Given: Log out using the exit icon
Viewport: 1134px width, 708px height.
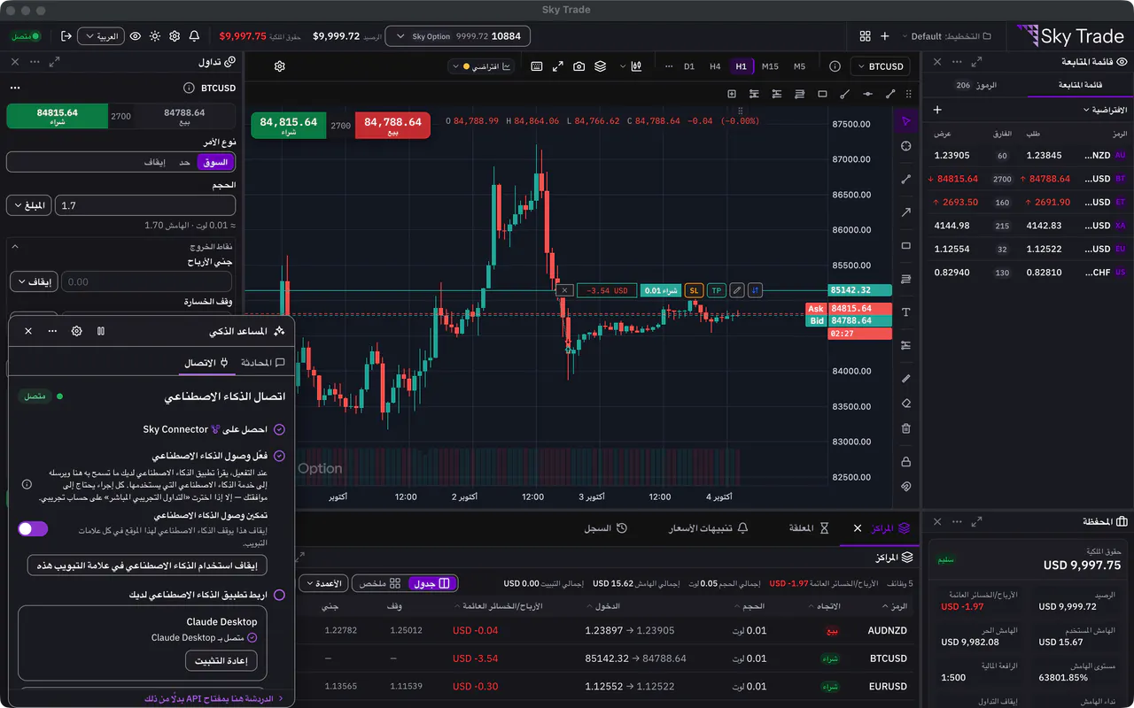Looking at the screenshot, I should (66, 36).
